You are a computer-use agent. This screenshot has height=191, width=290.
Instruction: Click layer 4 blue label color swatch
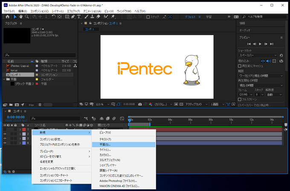tap(24, 143)
